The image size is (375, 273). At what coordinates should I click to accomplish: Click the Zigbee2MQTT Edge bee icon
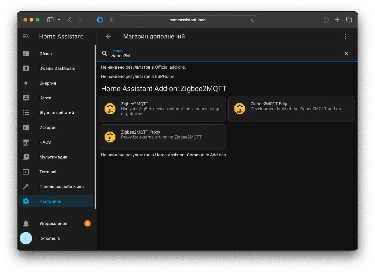[x=240, y=109]
